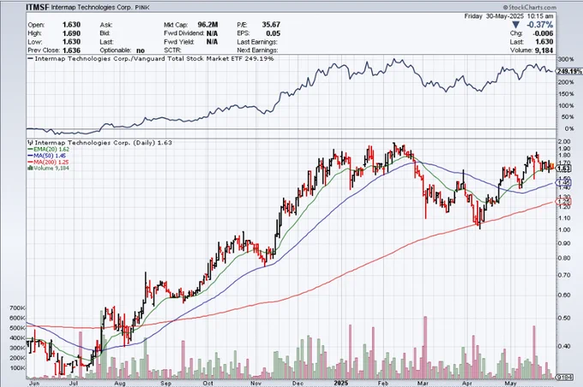Click the Prev Close value 1.636
583x387 pixels.
71,51
